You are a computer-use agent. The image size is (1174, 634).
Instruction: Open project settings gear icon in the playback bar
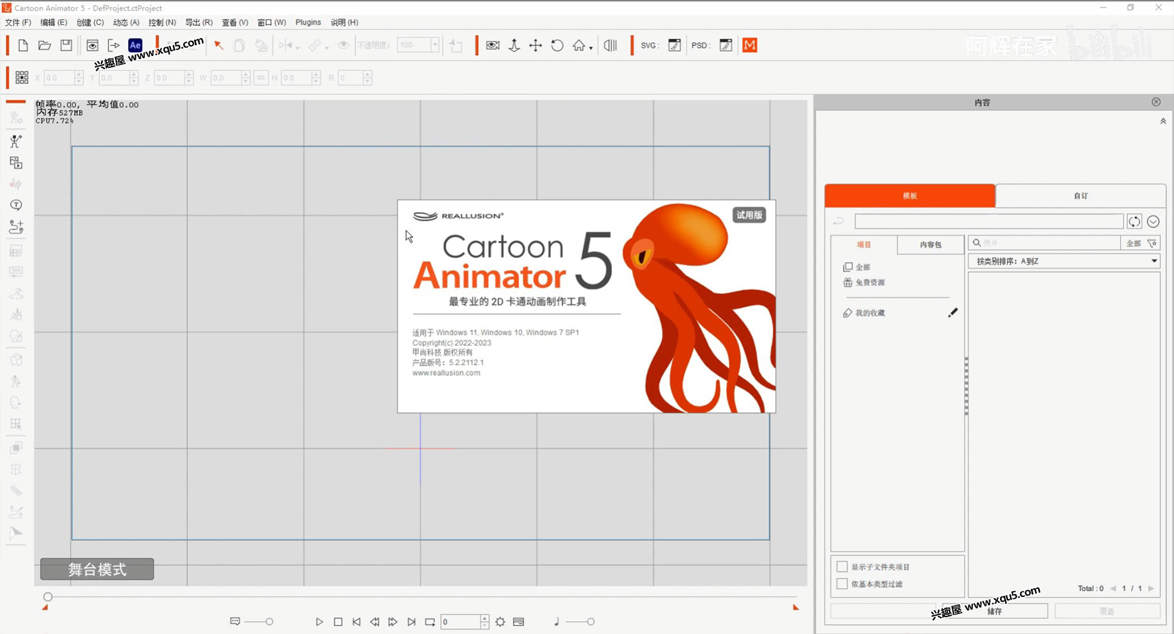pos(500,622)
